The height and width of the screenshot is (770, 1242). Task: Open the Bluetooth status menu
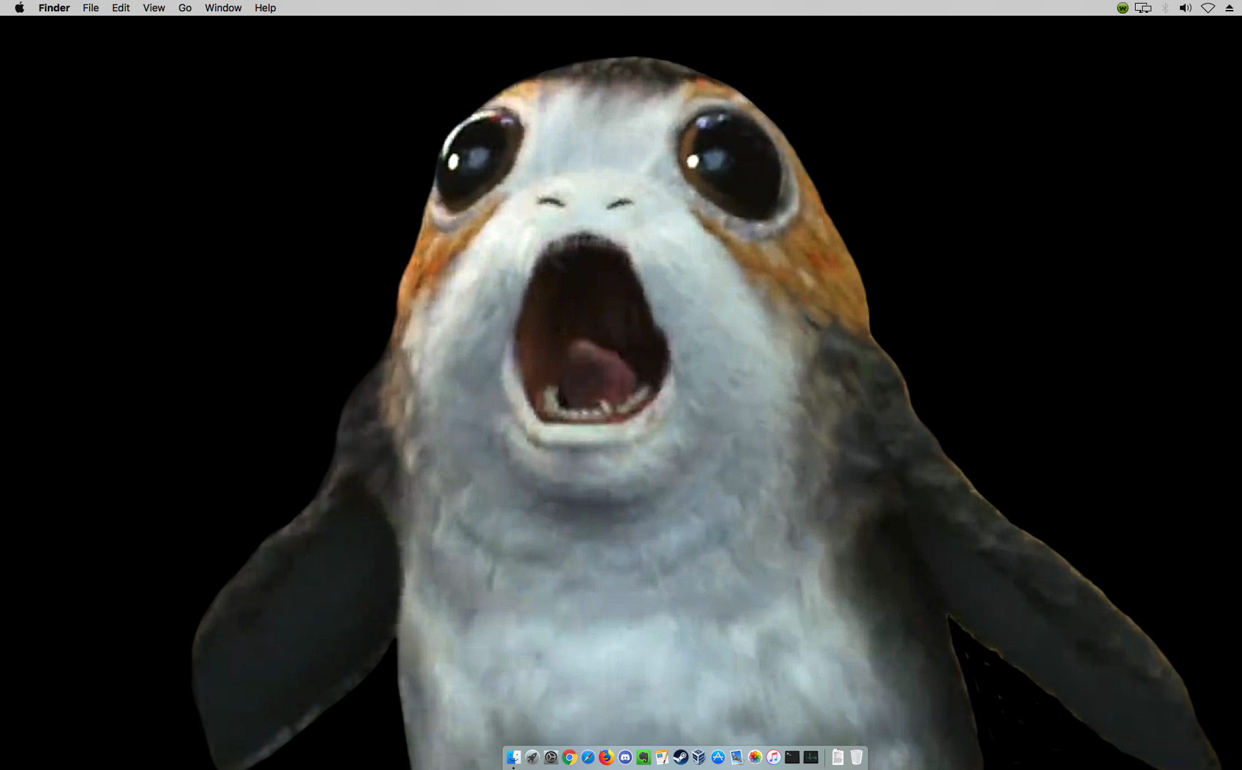click(x=1165, y=8)
